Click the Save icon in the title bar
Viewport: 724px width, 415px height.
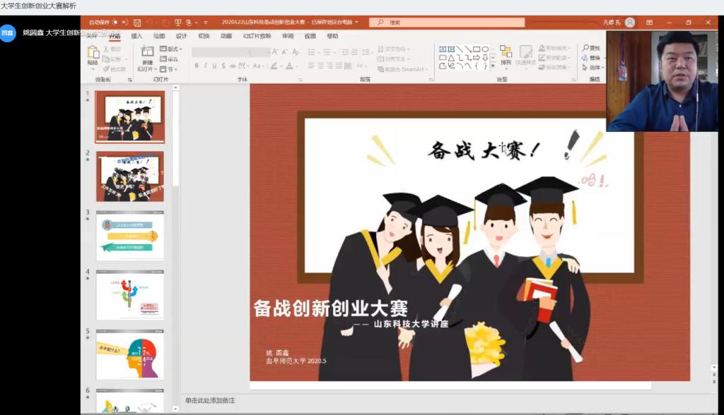[137, 23]
